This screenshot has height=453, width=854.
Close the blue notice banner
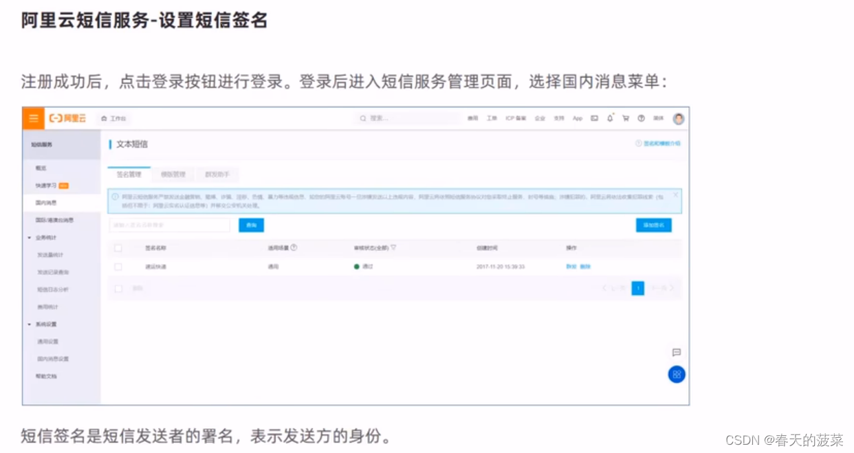pos(675,195)
